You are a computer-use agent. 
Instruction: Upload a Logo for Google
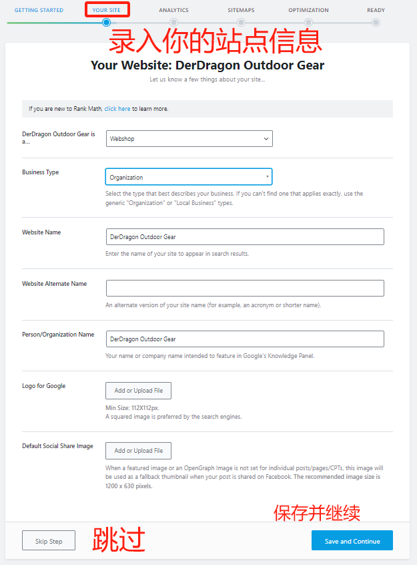138,390
